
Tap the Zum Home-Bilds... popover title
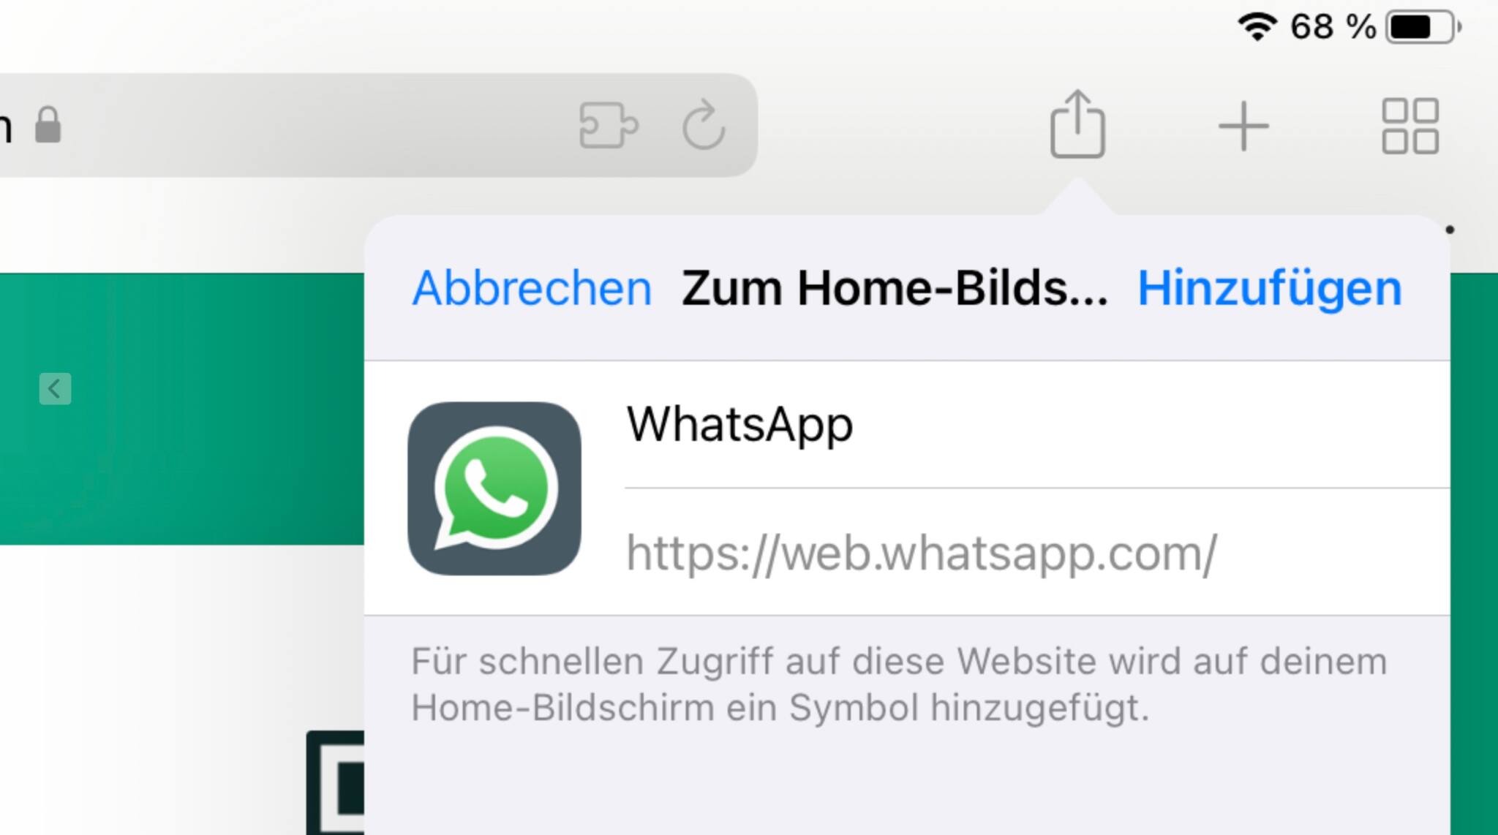coord(895,288)
